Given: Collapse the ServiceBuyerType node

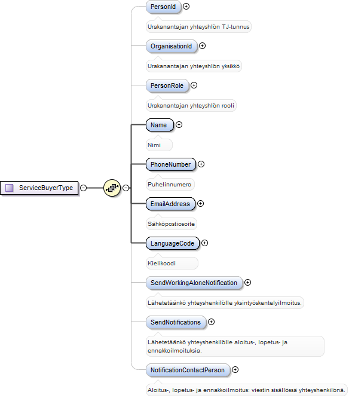Looking at the screenshot, I should tap(83, 188).
